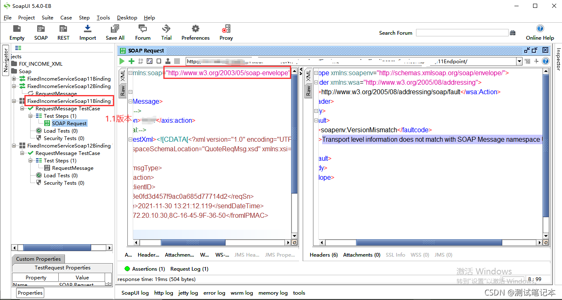Click the Save All toolbar icon

115,29
